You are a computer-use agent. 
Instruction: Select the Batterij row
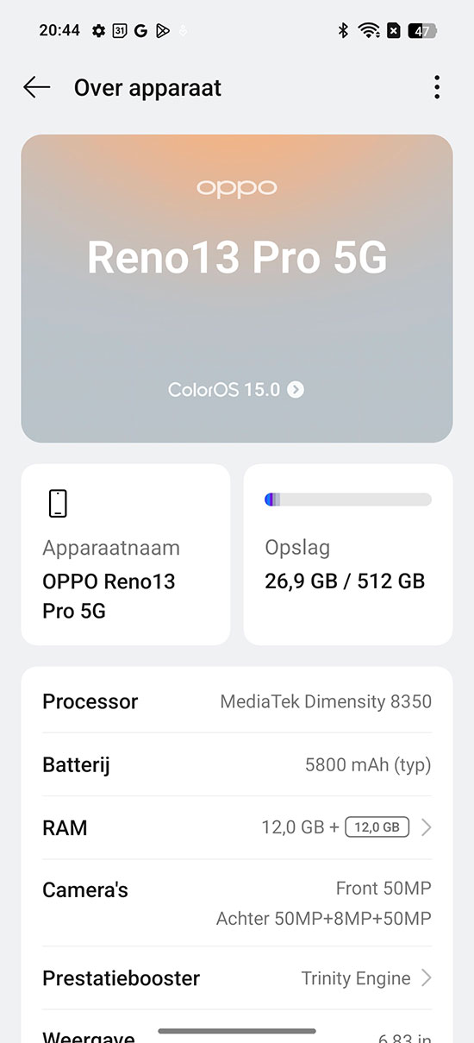pos(237,764)
